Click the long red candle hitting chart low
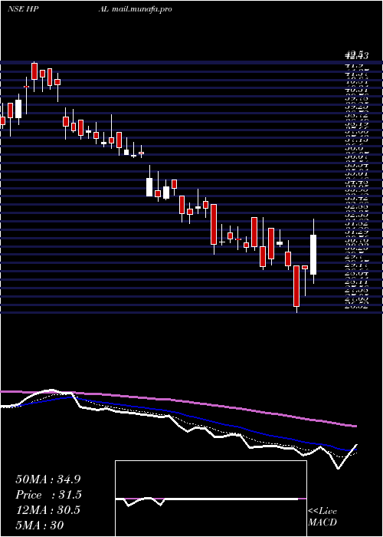The image size is (383, 537). coord(296,286)
